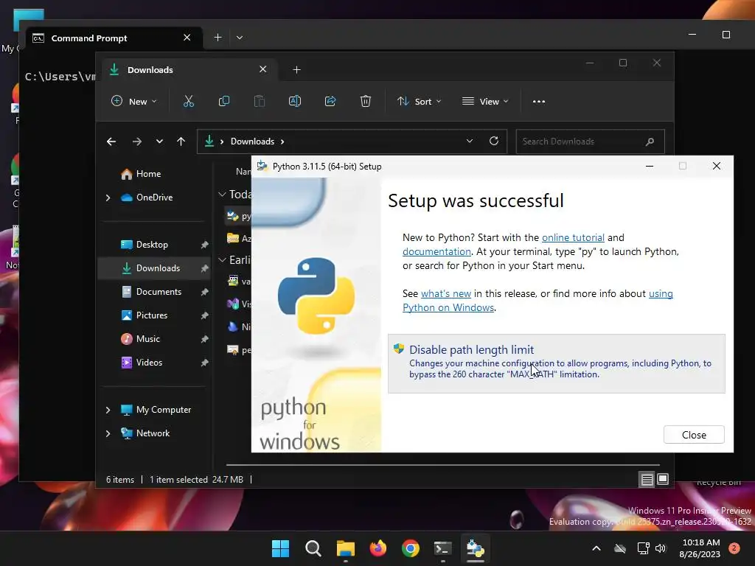Open the See more ellipsis menu
755x566 pixels.
tap(539, 102)
